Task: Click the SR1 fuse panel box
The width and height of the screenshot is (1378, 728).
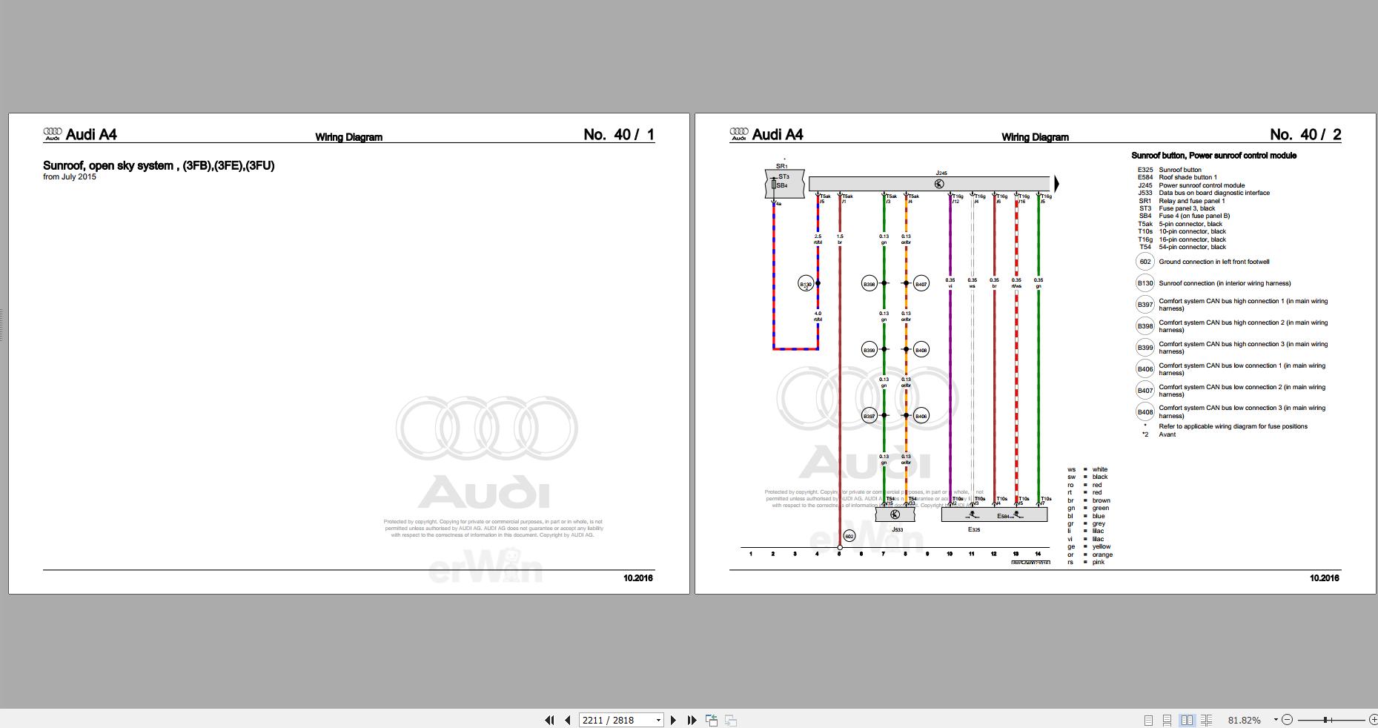Action: pyautogui.click(x=784, y=184)
